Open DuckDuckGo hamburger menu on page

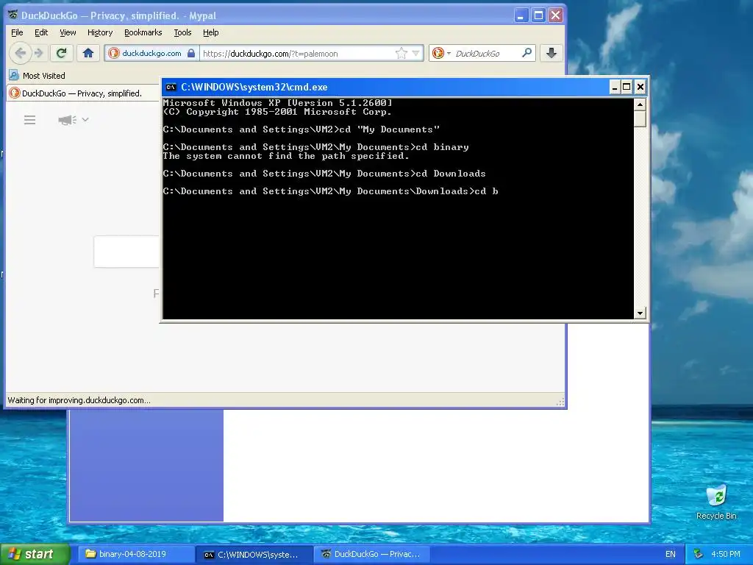click(x=29, y=120)
